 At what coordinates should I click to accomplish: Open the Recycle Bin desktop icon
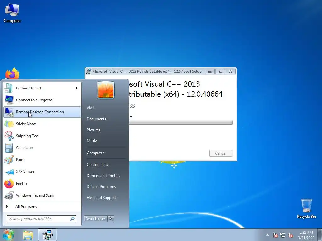[306, 206]
